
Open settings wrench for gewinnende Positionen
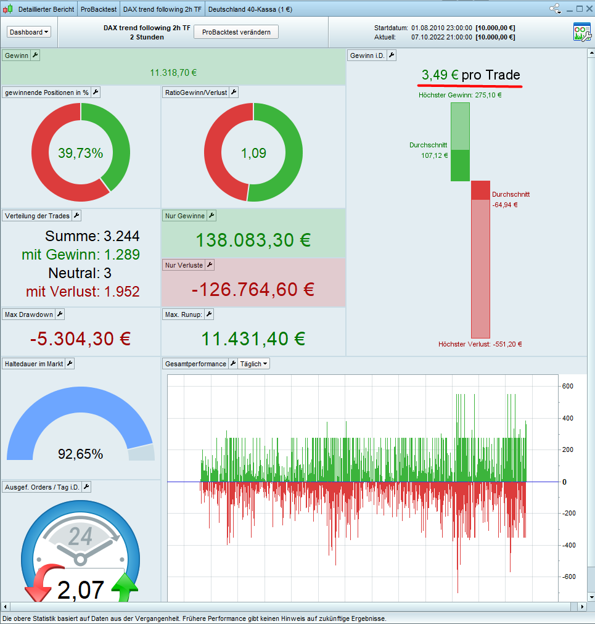96,92
